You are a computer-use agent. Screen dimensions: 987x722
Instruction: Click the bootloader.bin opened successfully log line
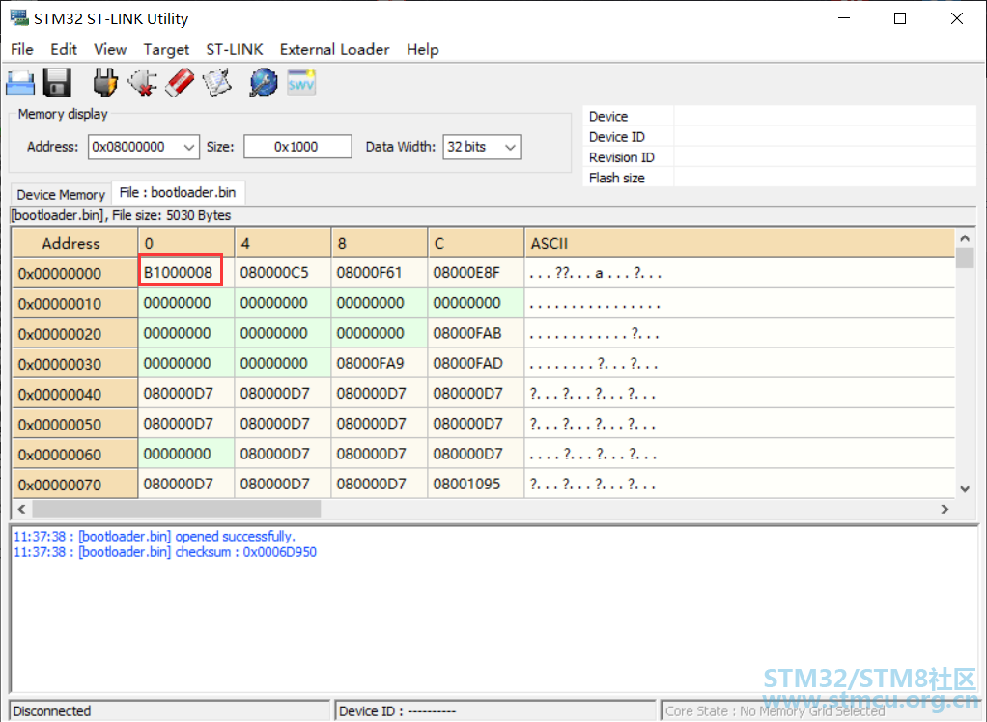click(155, 537)
